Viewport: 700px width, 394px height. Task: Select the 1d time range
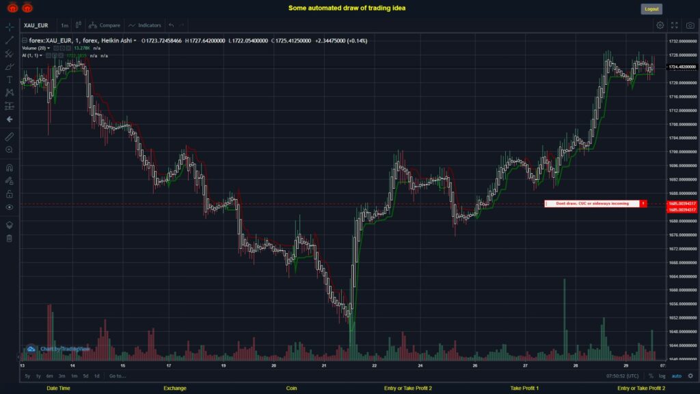pyautogui.click(x=97, y=376)
